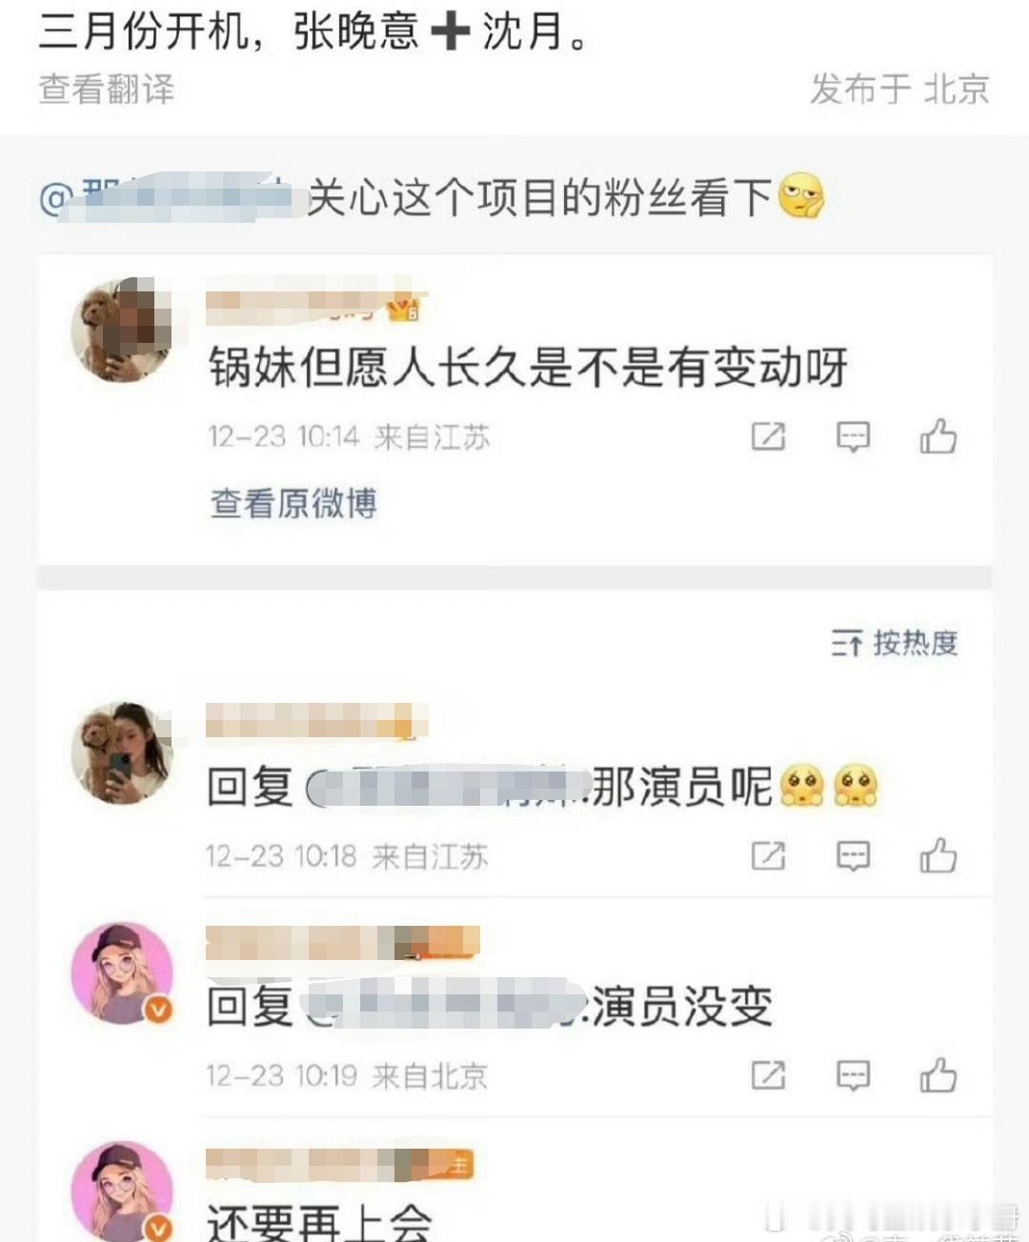
Task: Tap avatar beside 还要再上会 comment
Action: 123,1191
